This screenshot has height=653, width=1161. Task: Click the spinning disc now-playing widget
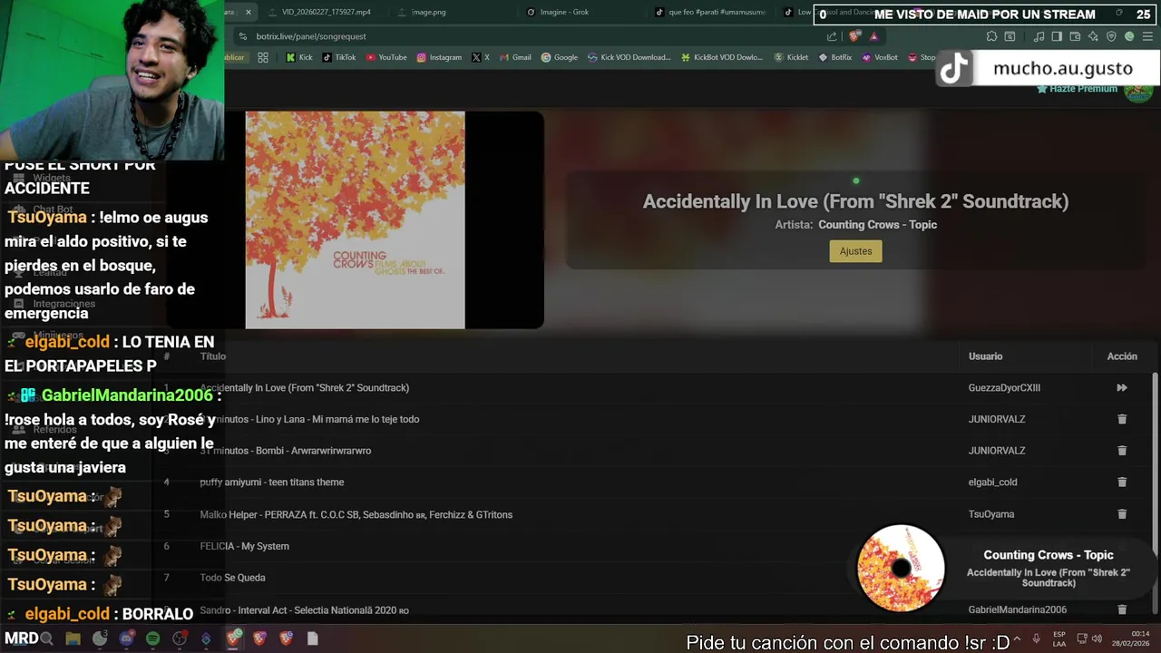click(901, 569)
